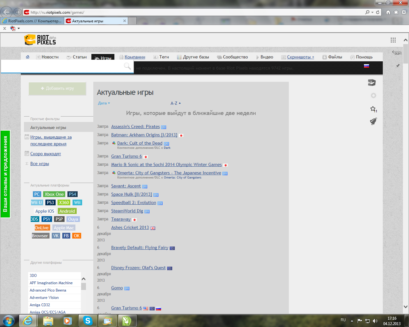Open the Теги menu item
Screen dimensions: 409x327
click(161, 57)
